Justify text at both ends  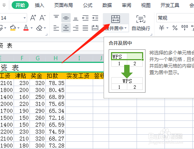click(x=85, y=28)
